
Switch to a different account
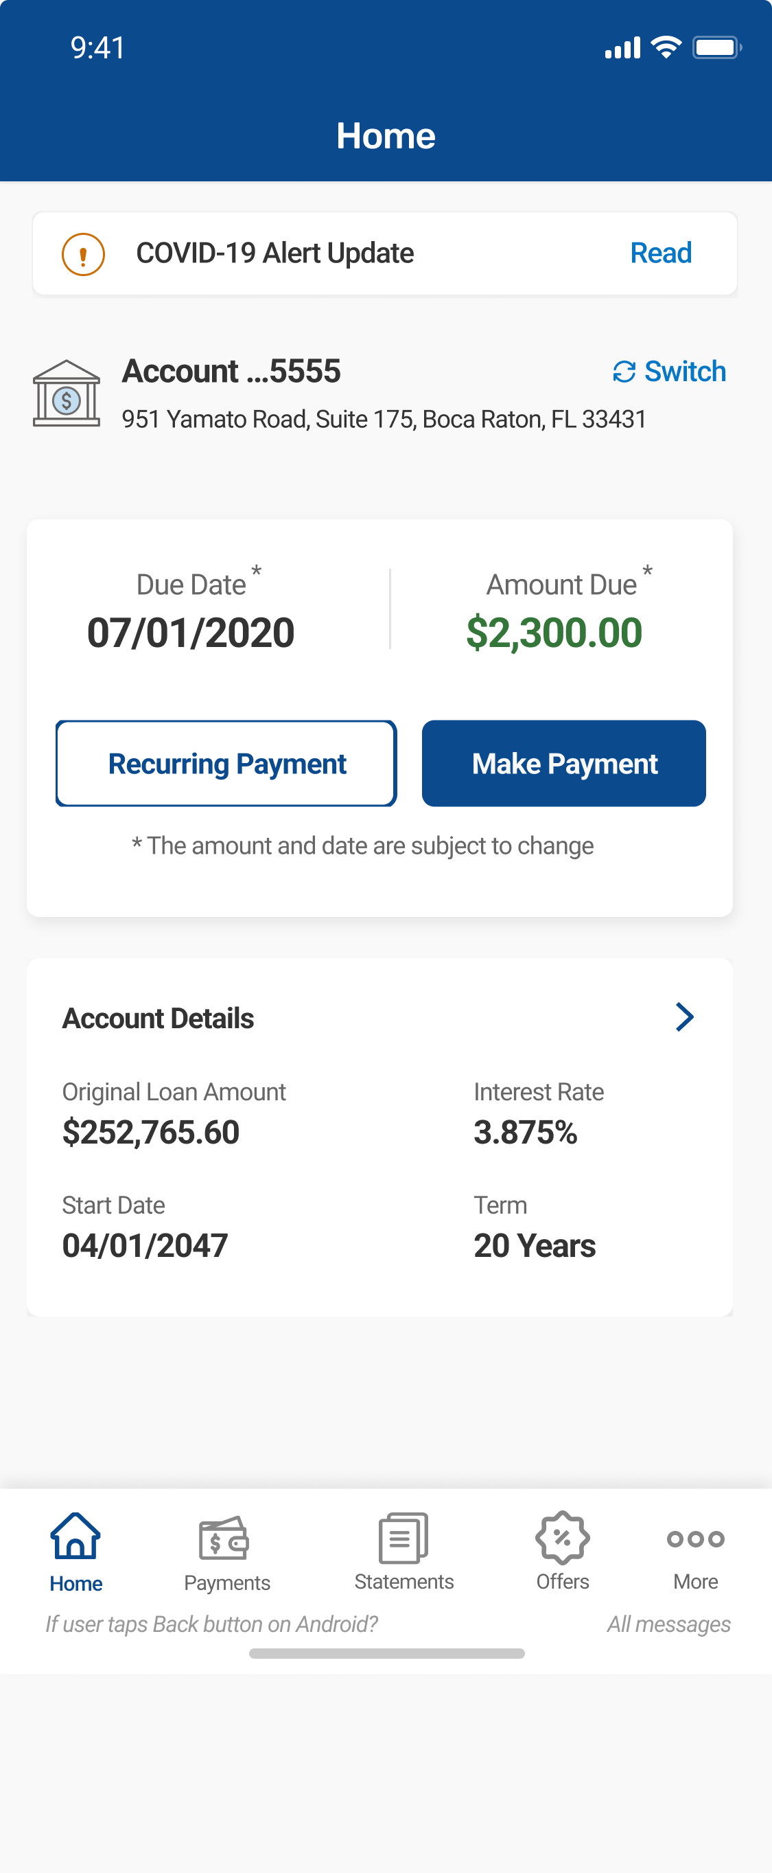(x=685, y=372)
